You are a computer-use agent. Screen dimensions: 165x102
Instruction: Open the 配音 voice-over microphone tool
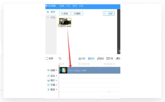click(x=91, y=58)
